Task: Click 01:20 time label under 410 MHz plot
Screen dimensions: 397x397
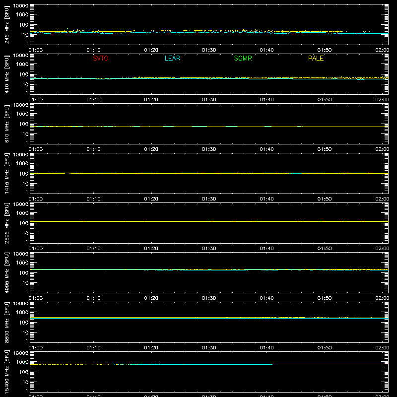Action: tap(151, 100)
